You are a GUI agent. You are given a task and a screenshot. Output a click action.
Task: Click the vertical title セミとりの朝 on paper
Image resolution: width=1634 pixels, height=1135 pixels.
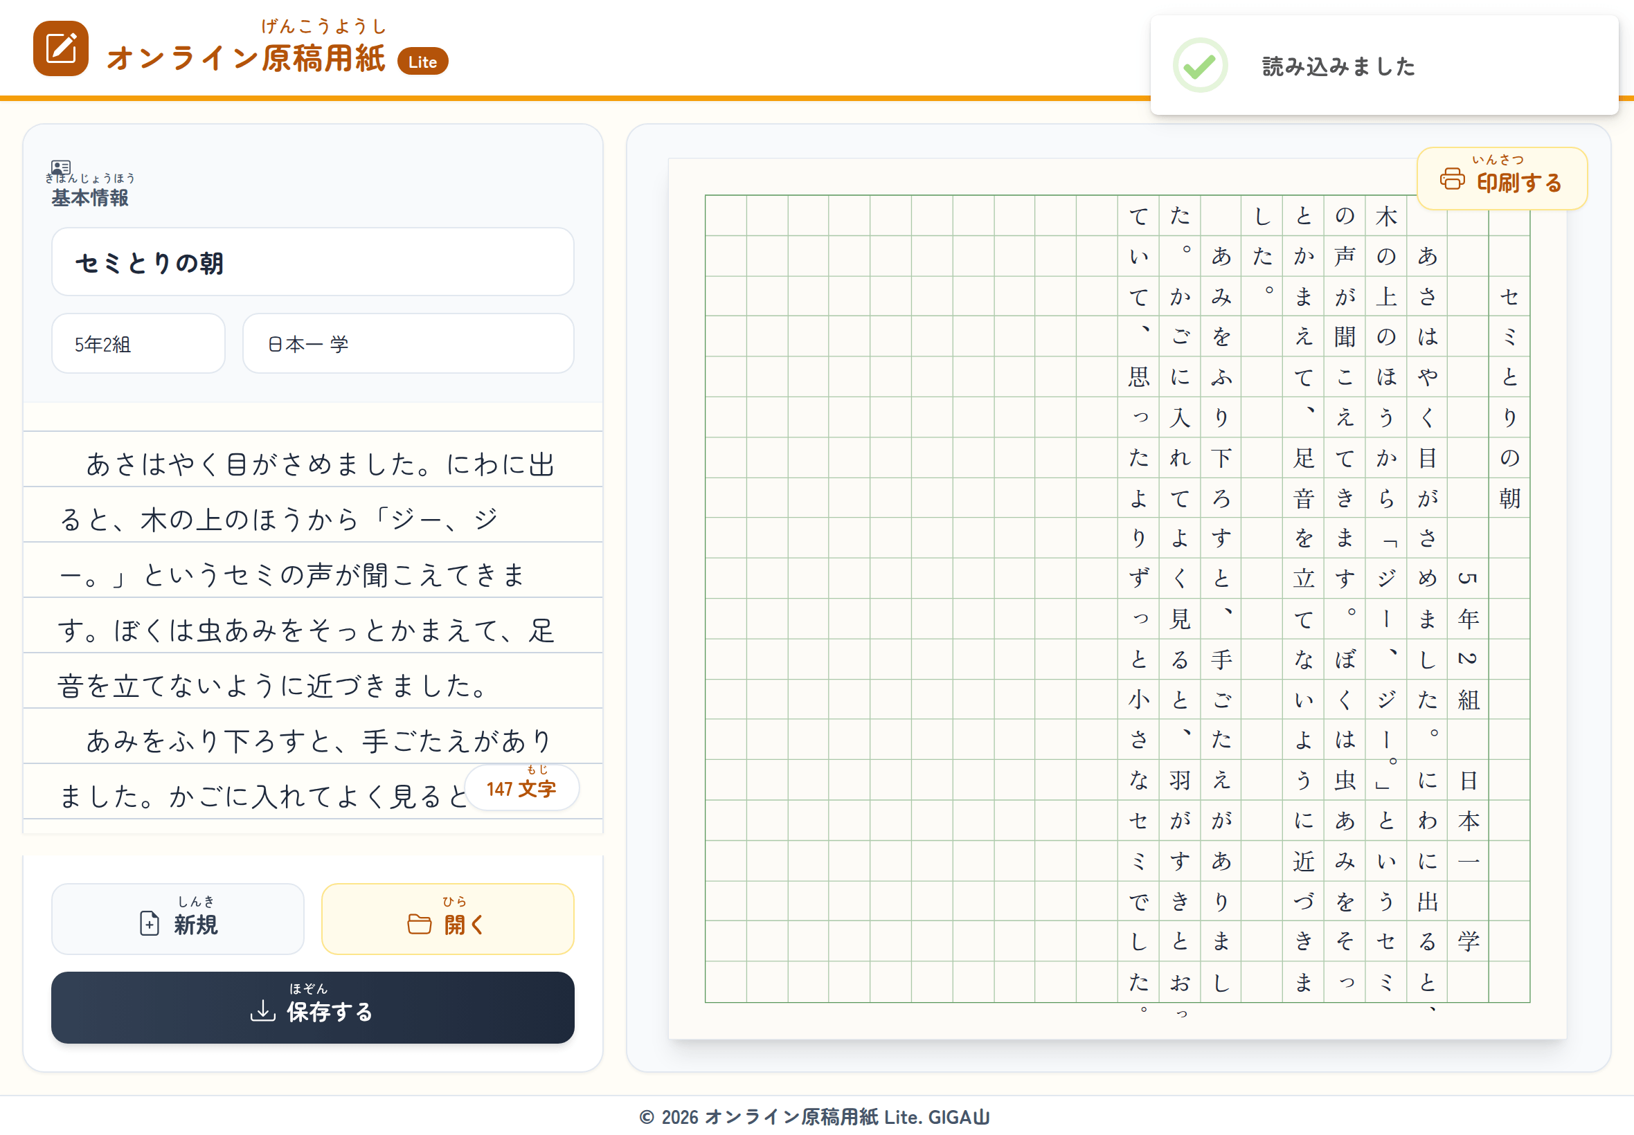click(x=1509, y=397)
